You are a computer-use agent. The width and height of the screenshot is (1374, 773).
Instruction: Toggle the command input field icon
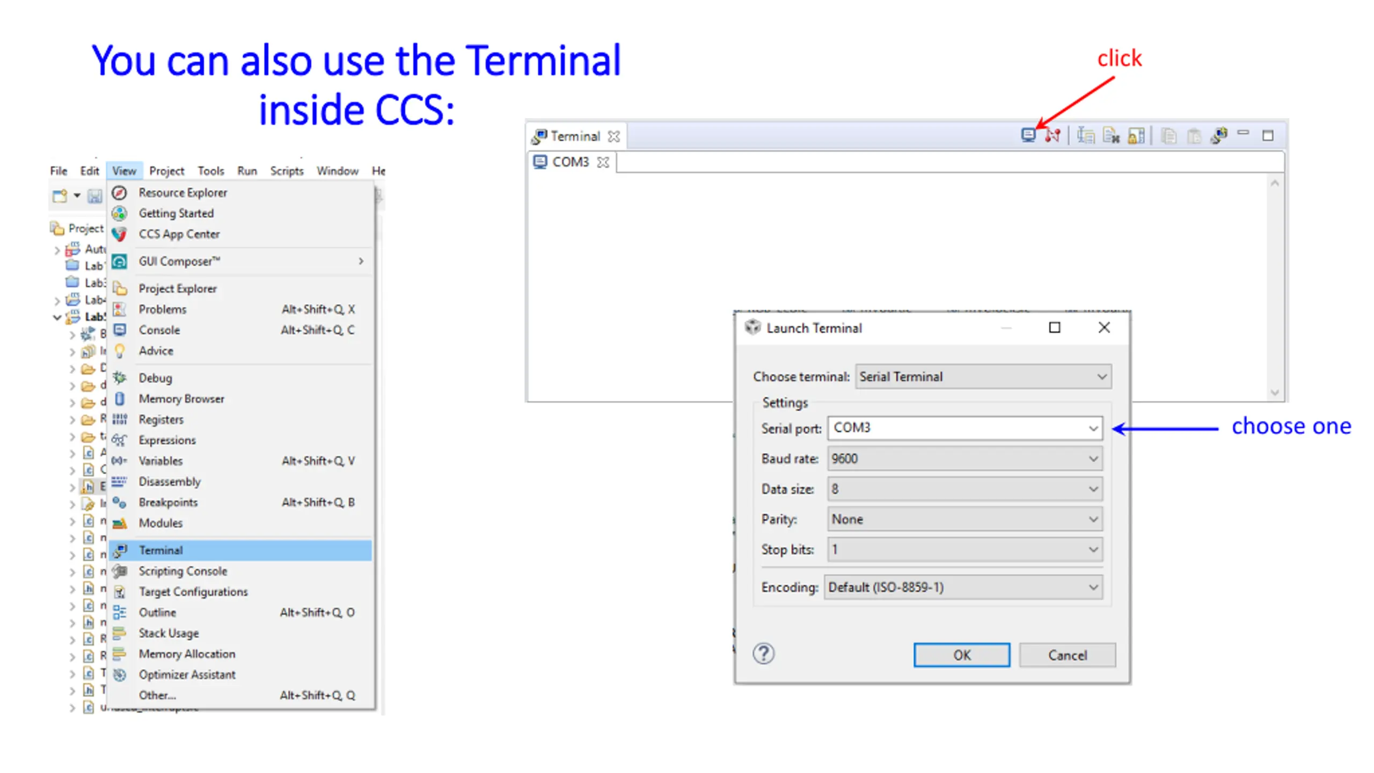(1086, 135)
